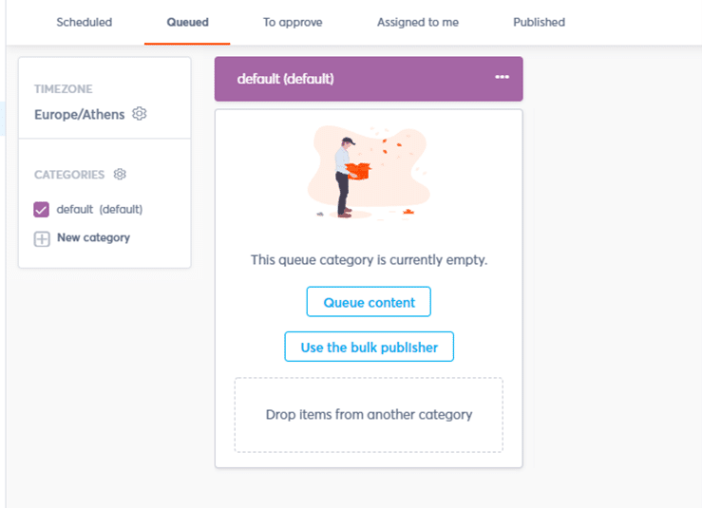Open the three-dots menu on default header
This screenshot has width=702, height=508.
[503, 78]
